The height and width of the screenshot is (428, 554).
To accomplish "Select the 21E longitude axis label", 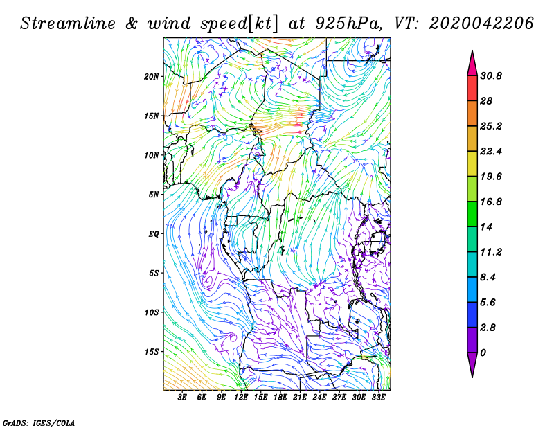I will point(300,398).
